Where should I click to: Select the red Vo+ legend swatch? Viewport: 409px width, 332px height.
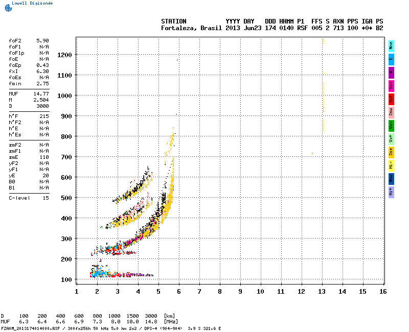(x=391, y=99)
